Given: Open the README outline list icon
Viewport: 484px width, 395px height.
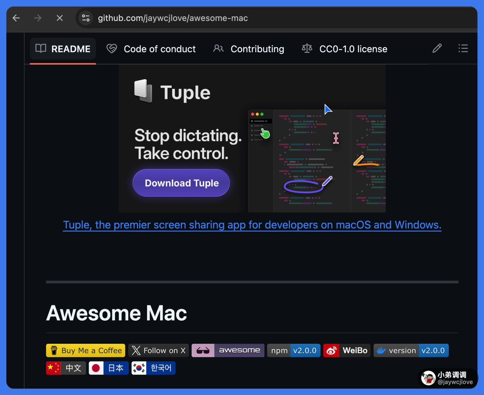Looking at the screenshot, I should [x=463, y=49].
